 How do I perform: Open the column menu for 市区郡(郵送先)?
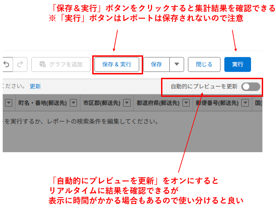pyautogui.click(x=127, y=103)
